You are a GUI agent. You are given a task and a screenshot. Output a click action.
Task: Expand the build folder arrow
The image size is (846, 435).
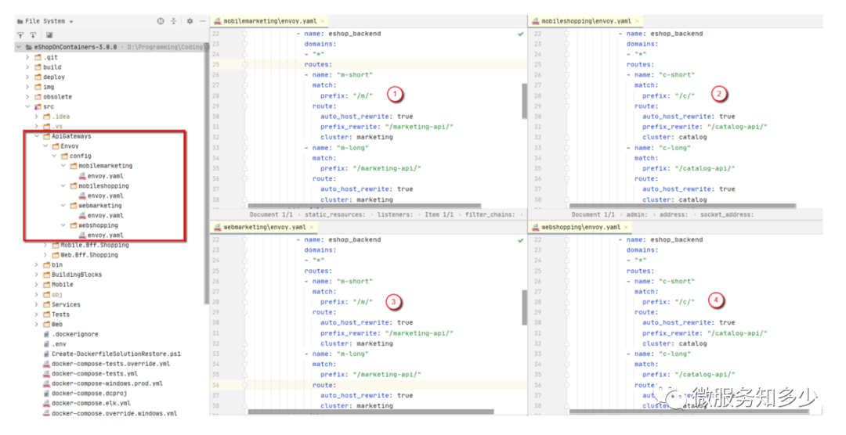pyautogui.click(x=27, y=67)
